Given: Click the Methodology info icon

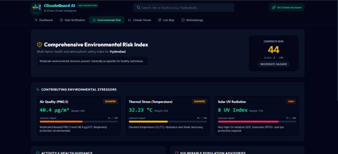Looking at the screenshot, I should tap(183, 20).
